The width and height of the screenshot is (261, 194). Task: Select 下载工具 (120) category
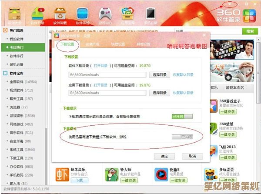(x=21, y=158)
